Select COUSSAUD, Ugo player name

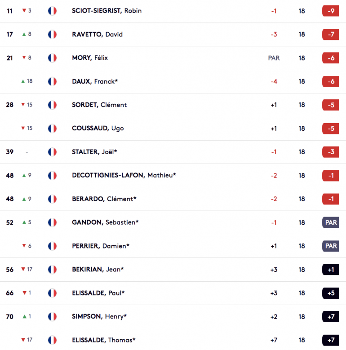coord(98,128)
